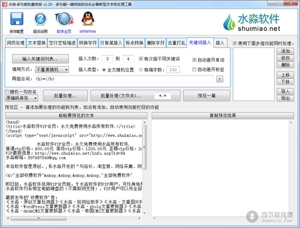Click the left preview scroll left arrow

pyautogui.click(x=8, y=218)
